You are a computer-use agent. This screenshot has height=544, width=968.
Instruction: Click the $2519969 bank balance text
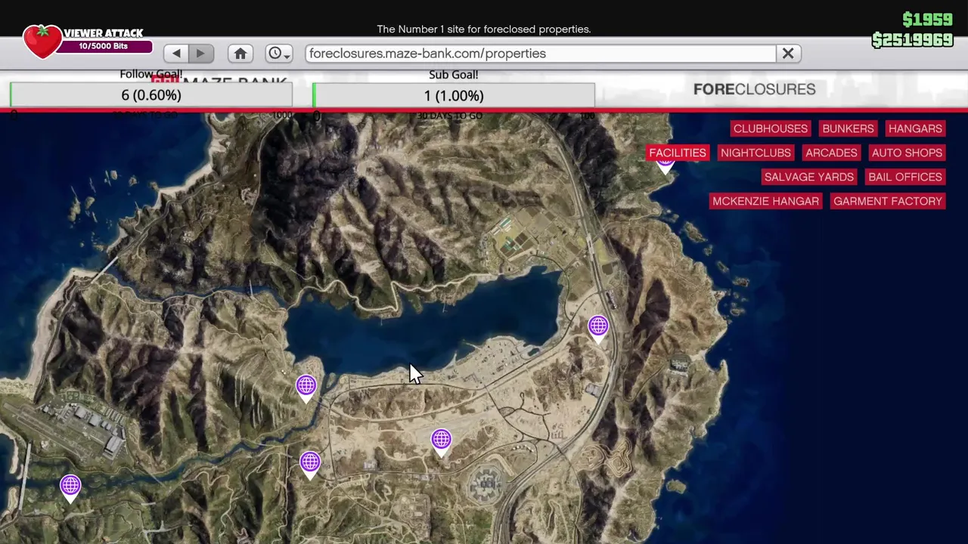pos(912,40)
